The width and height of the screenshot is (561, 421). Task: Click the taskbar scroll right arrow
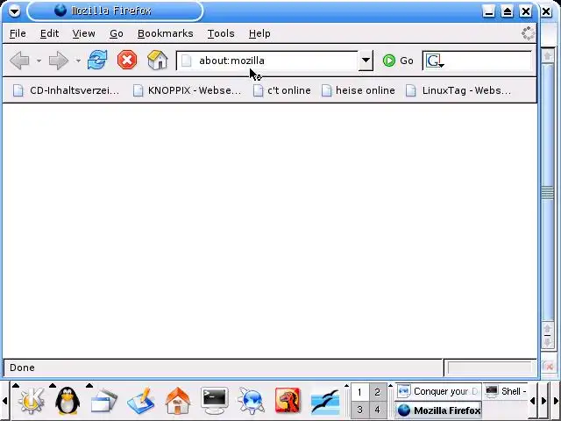tap(543, 401)
